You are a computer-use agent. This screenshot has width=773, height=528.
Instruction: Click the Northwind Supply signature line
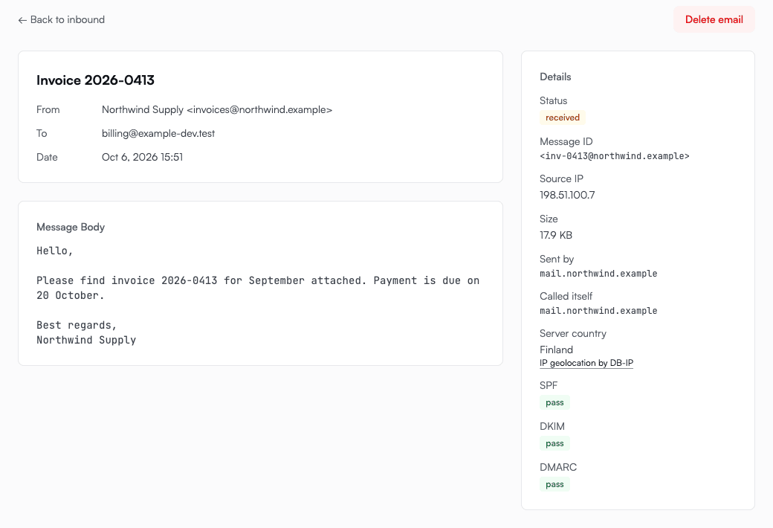click(86, 340)
